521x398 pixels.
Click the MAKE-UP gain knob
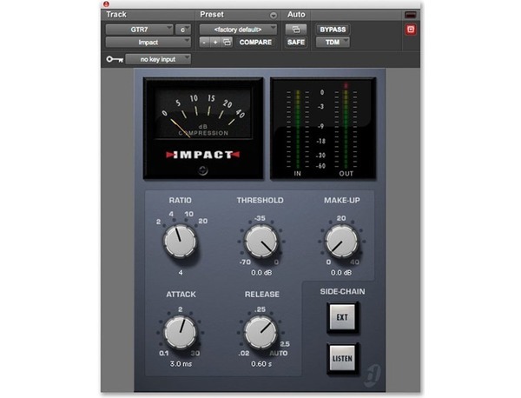point(341,241)
